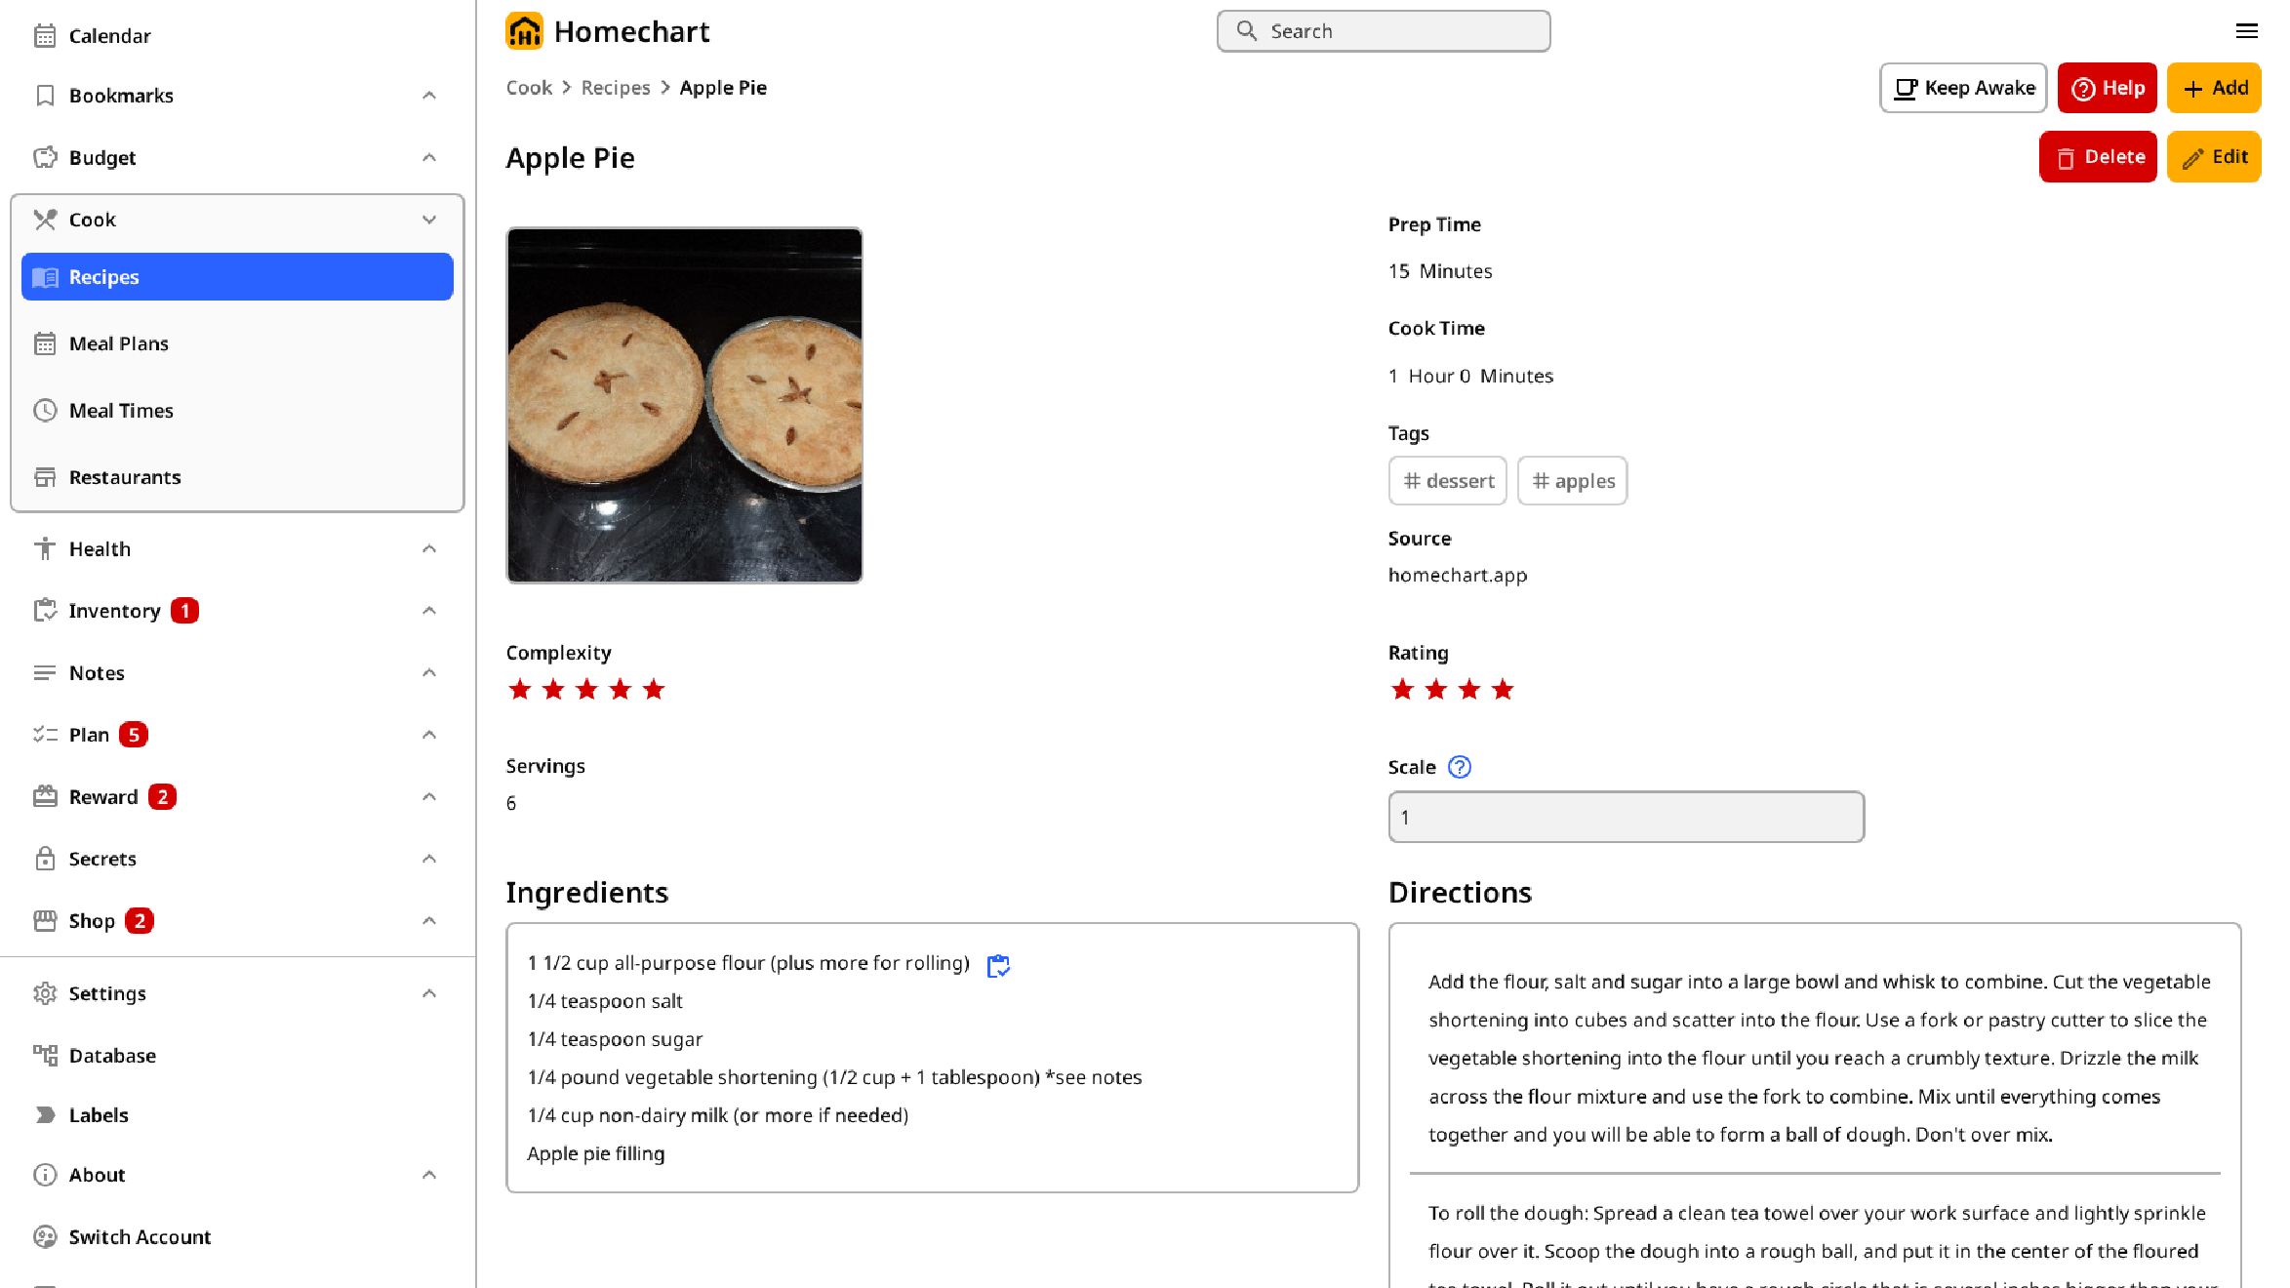Click the Delete button
Screen dimensions: 2290x1288
2098,156
